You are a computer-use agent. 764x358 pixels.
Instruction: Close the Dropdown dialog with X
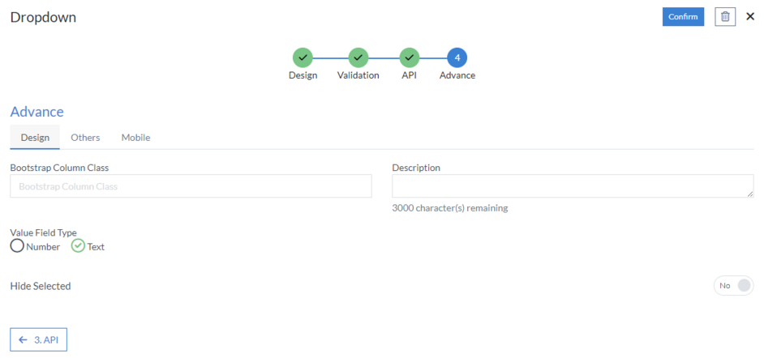click(750, 16)
